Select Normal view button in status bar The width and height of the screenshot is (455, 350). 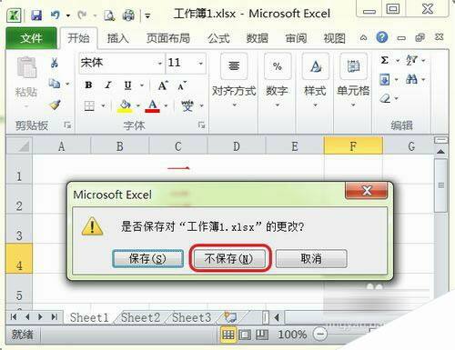click(x=228, y=335)
